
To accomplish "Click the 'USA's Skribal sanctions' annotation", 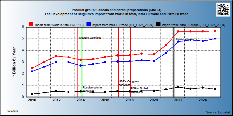I will click(x=140, y=90).
